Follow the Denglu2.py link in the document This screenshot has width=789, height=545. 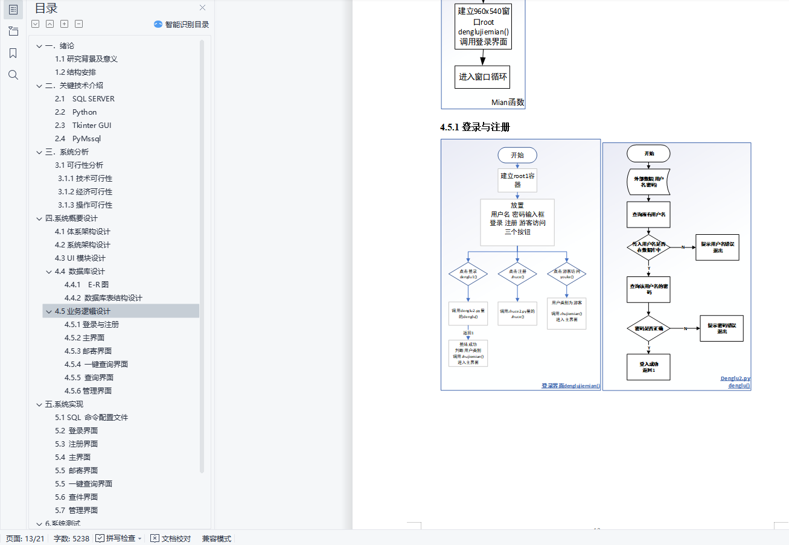point(735,378)
